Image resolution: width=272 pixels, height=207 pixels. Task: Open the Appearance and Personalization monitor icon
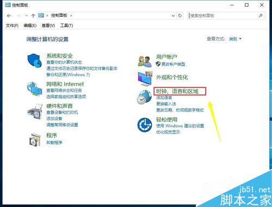coord(145,79)
